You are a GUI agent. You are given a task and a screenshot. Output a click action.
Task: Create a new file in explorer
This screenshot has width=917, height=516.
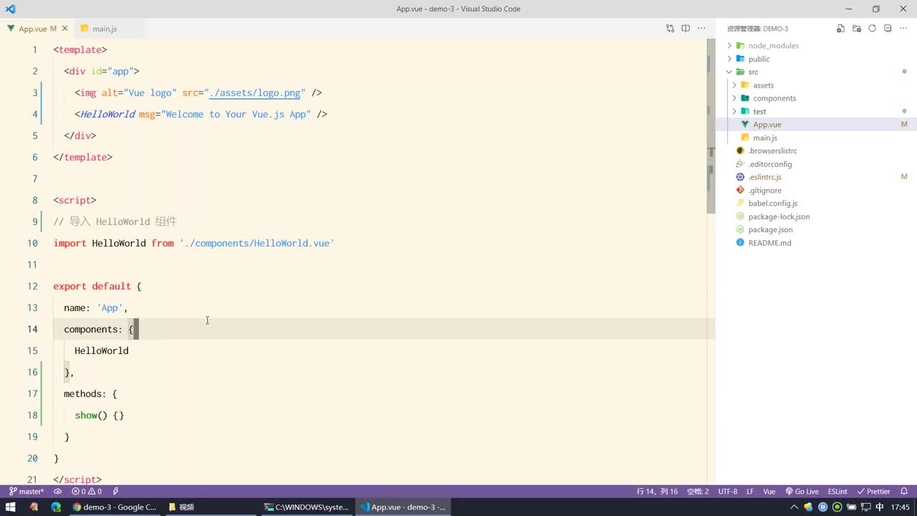(x=841, y=29)
